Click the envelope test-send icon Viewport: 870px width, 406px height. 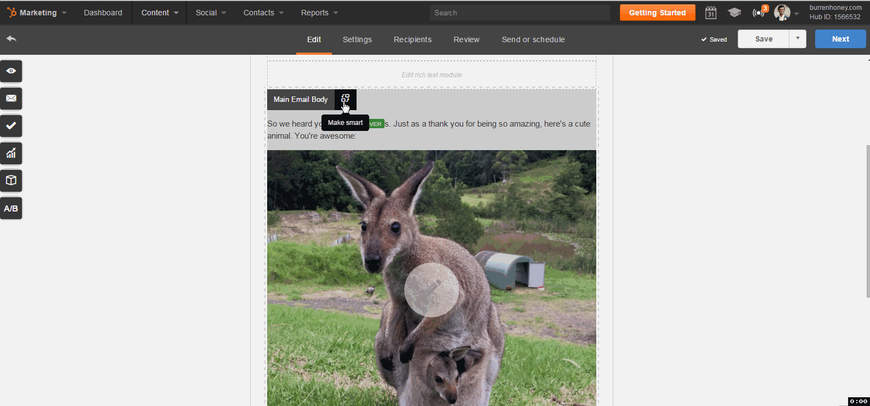(x=11, y=99)
